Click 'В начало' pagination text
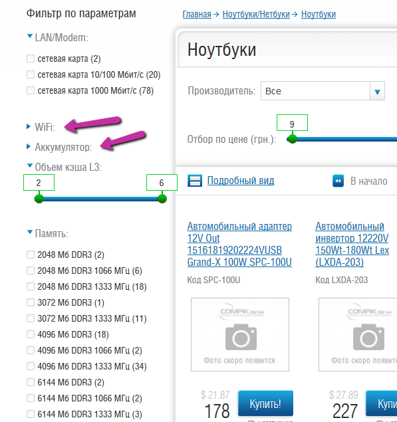 coord(368,181)
